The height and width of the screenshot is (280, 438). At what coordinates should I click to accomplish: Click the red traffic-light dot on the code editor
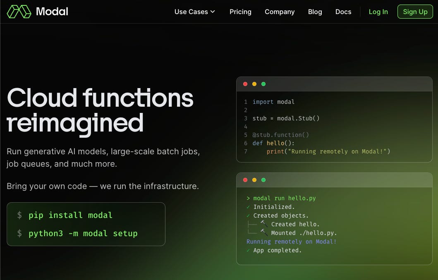245,84
